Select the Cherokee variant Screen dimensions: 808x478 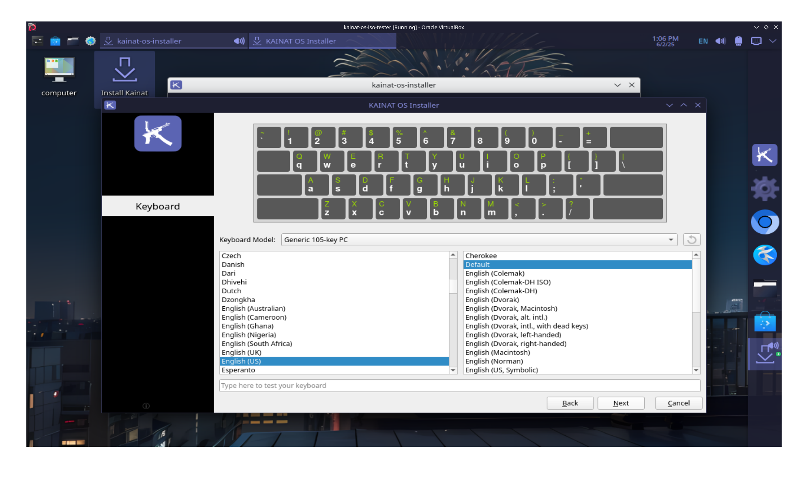[x=577, y=256]
